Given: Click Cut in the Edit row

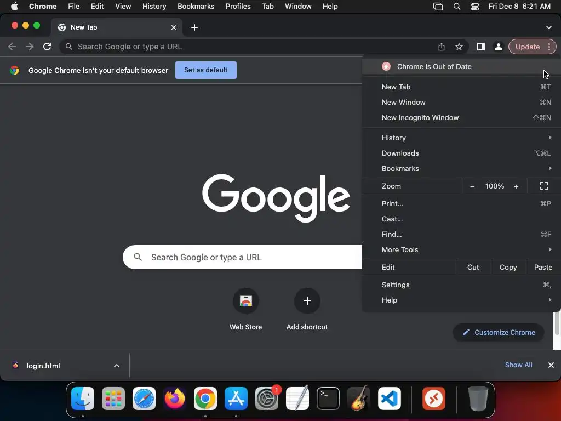Looking at the screenshot, I should (x=473, y=268).
